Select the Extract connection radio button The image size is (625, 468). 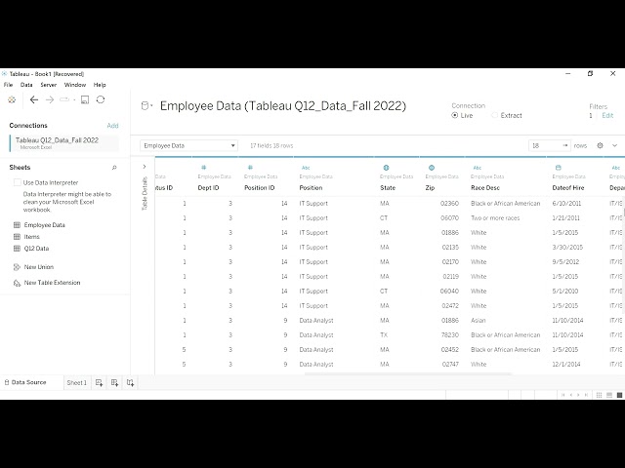pyautogui.click(x=495, y=115)
